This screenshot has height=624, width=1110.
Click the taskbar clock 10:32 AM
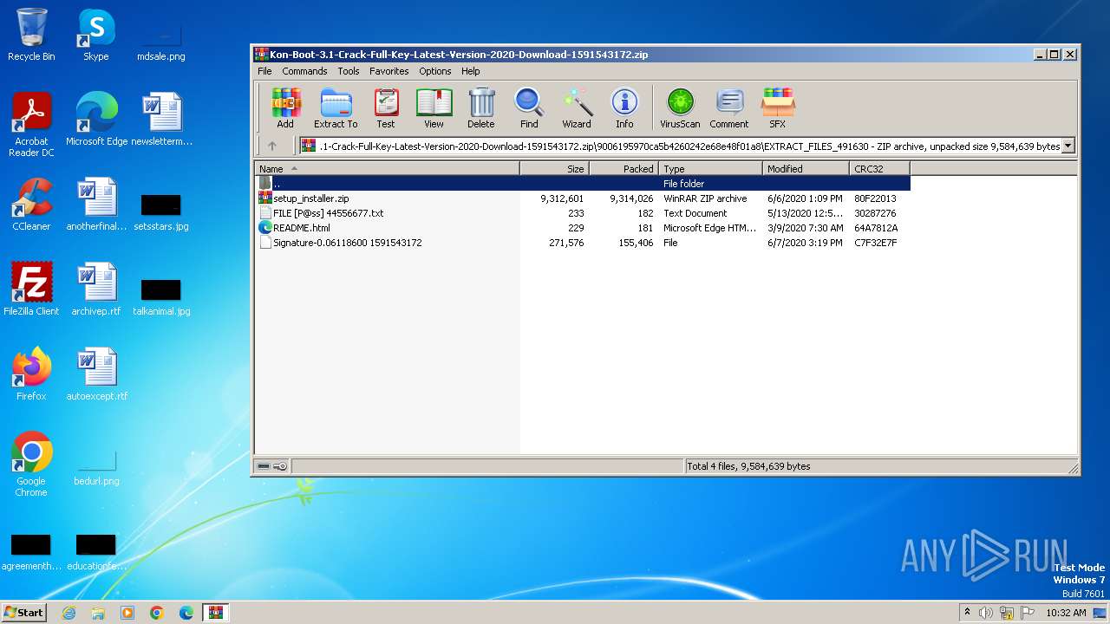pos(1066,613)
